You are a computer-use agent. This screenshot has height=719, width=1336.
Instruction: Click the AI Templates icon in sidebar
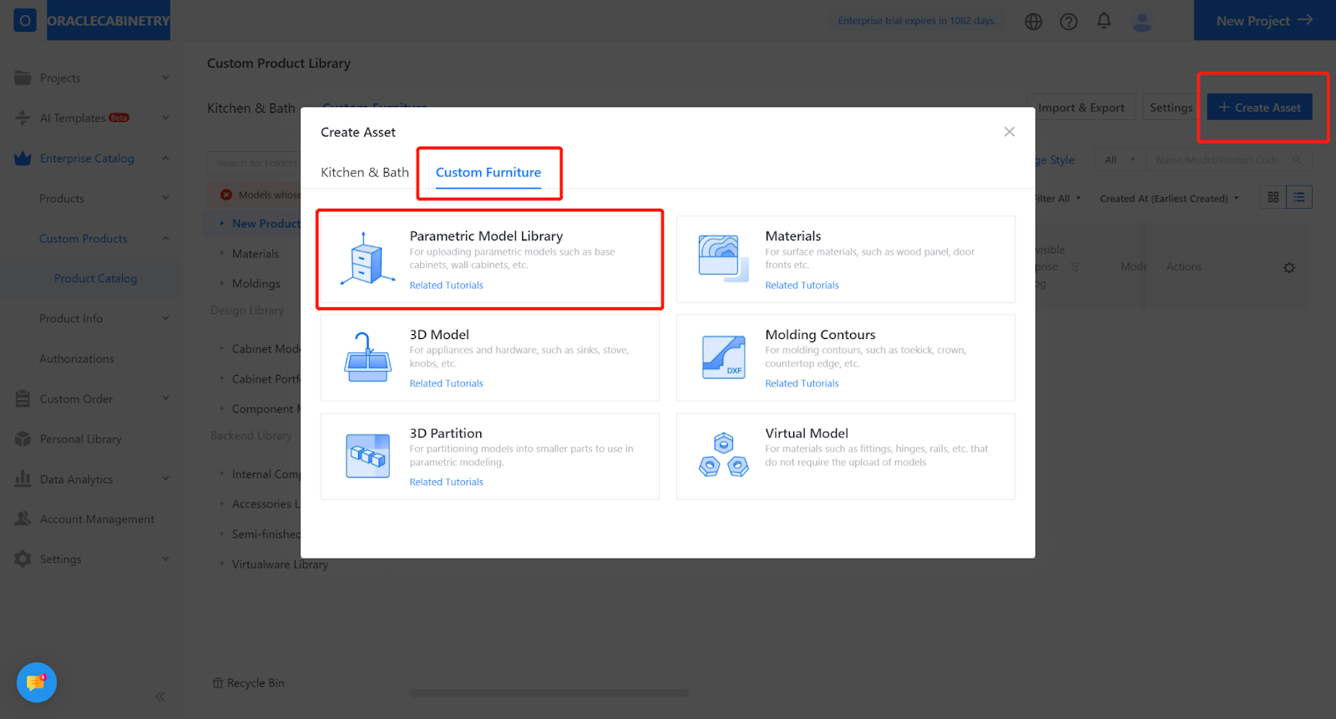tap(23, 118)
